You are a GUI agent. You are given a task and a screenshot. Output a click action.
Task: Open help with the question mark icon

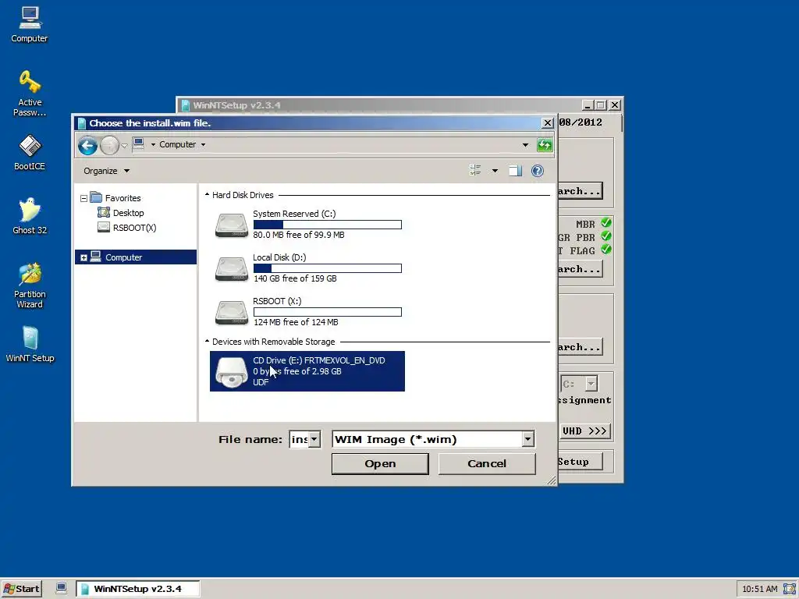(x=537, y=171)
